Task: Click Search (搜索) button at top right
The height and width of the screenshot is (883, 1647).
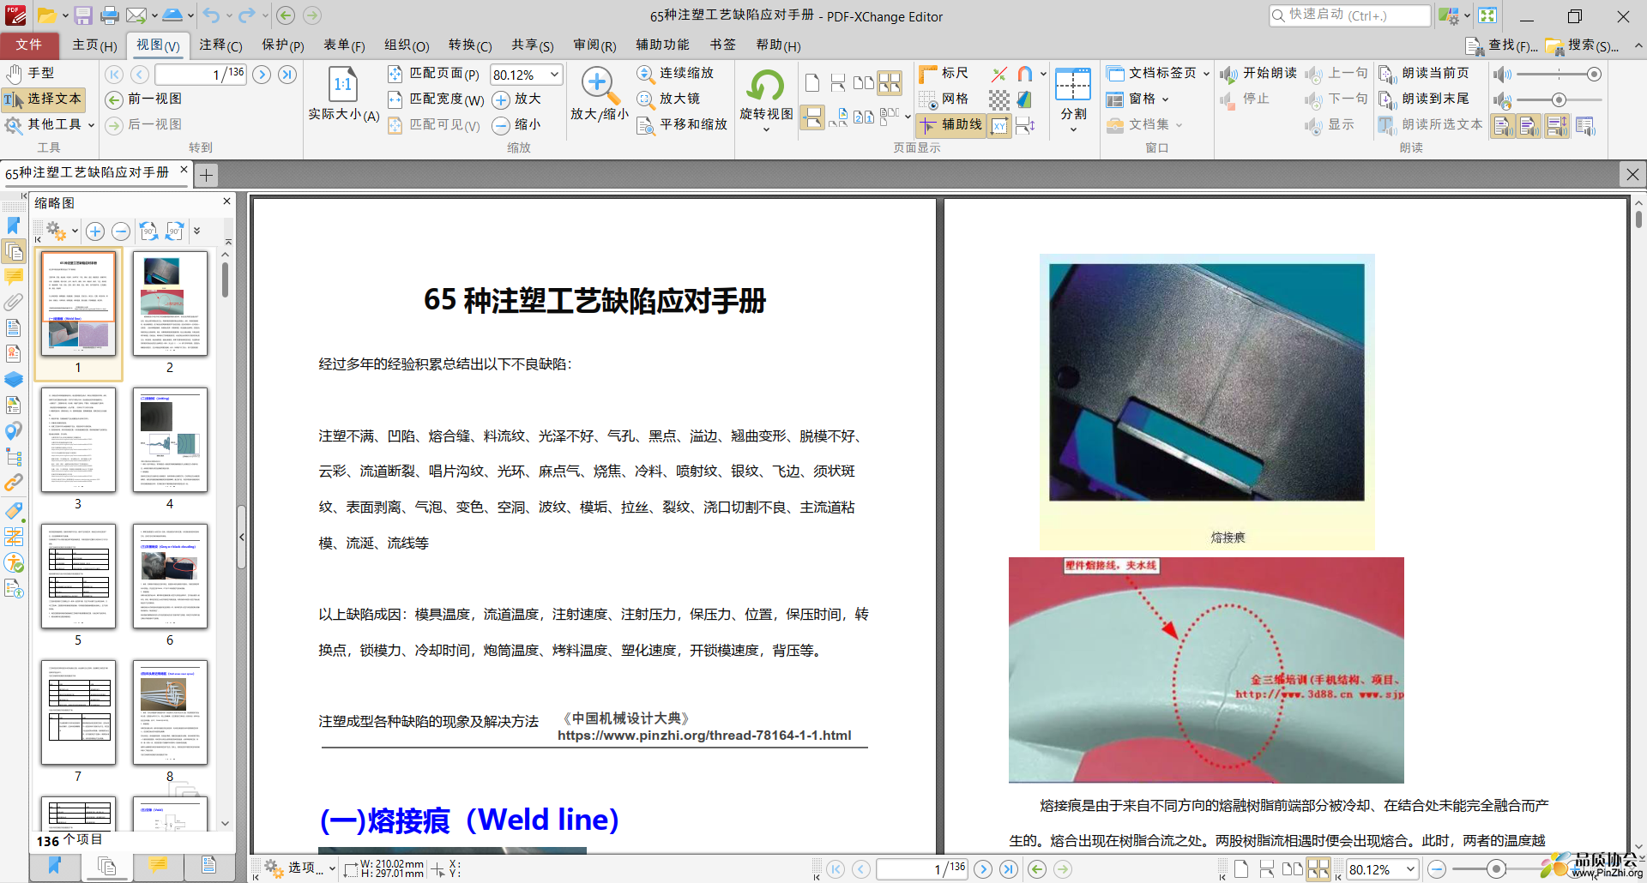Action: pos(1583,45)
